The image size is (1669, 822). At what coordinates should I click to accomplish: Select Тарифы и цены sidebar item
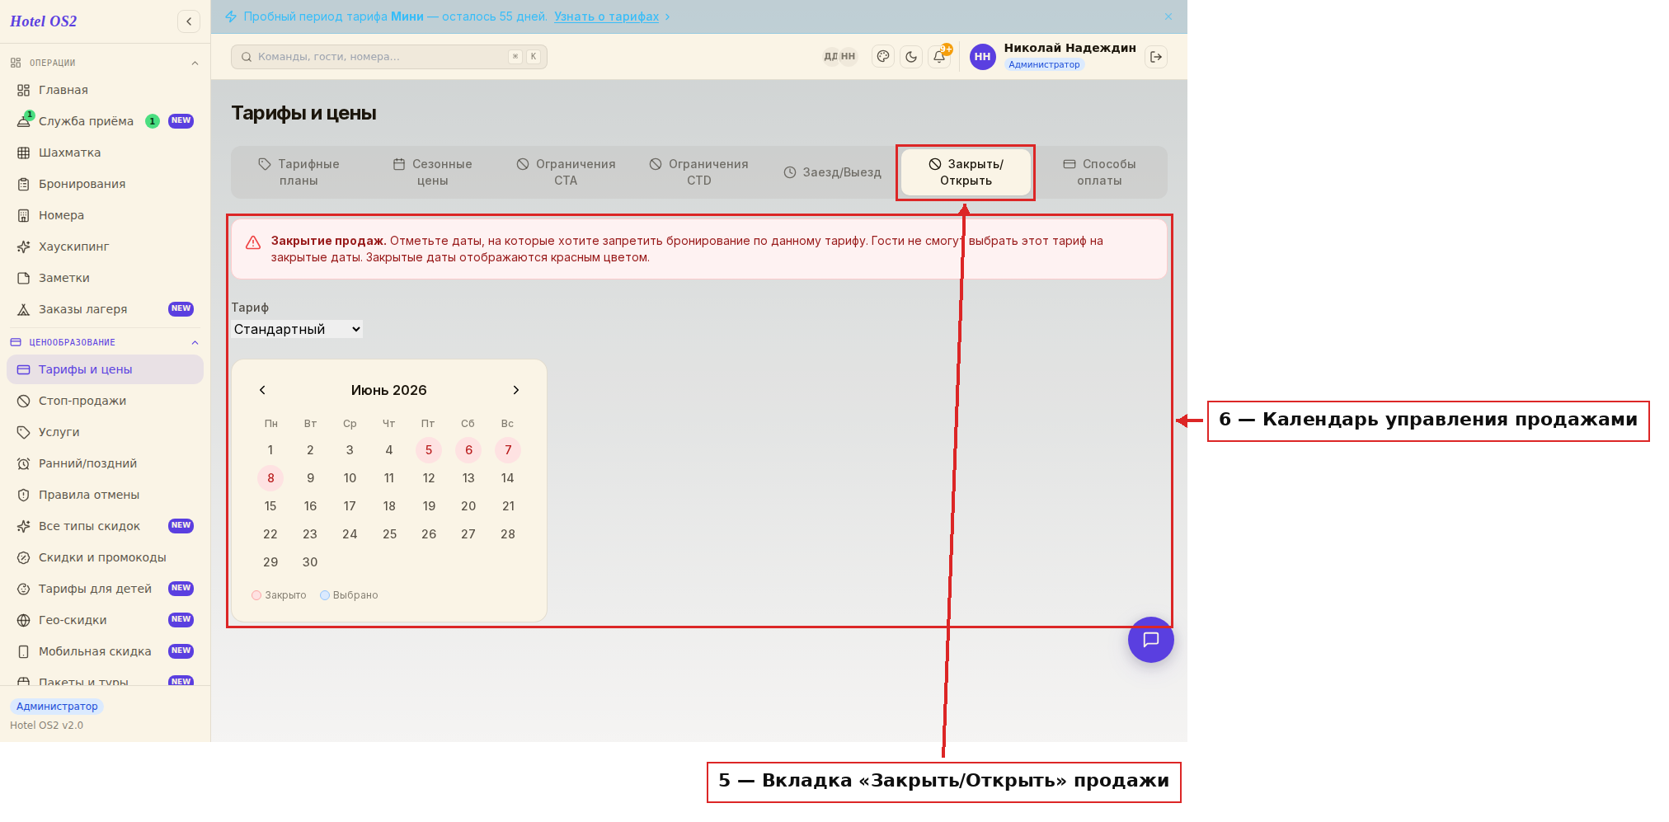105,369
